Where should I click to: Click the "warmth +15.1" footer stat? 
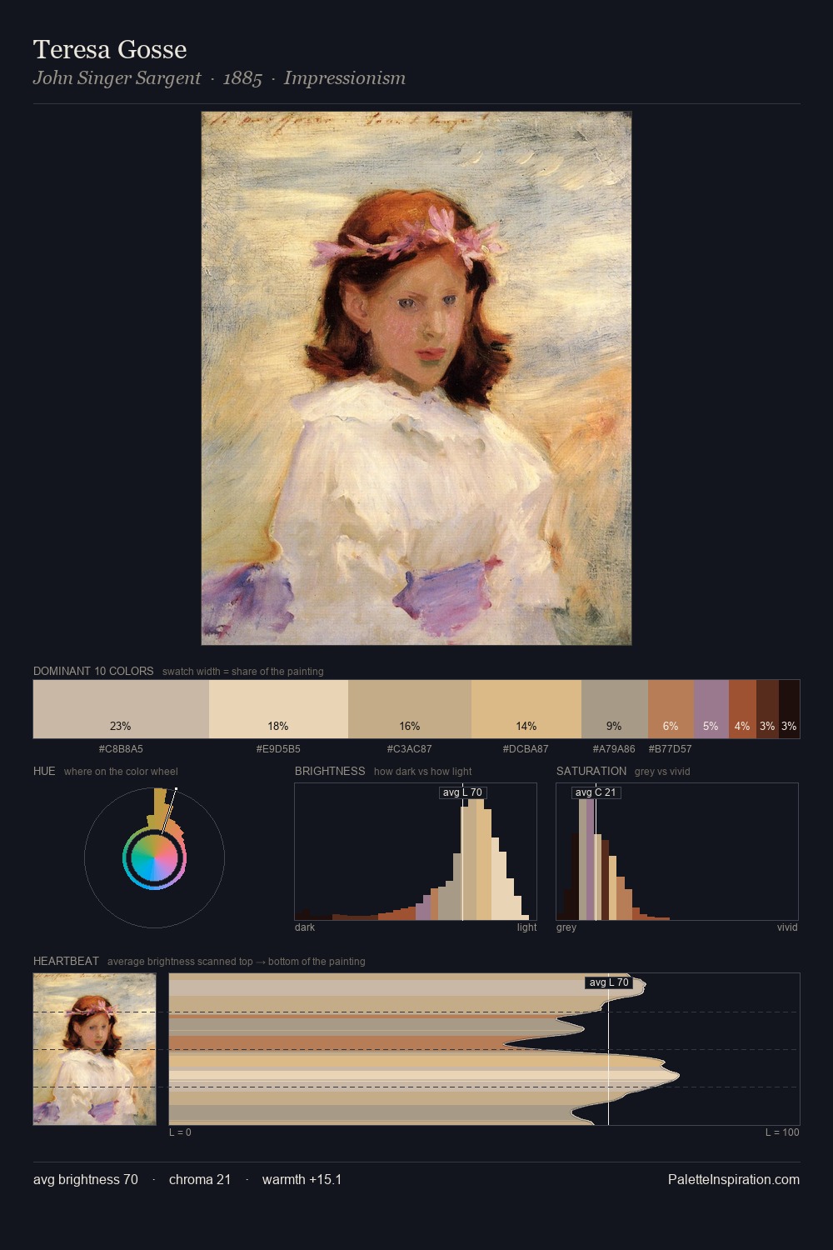[x=302, y=1180]
